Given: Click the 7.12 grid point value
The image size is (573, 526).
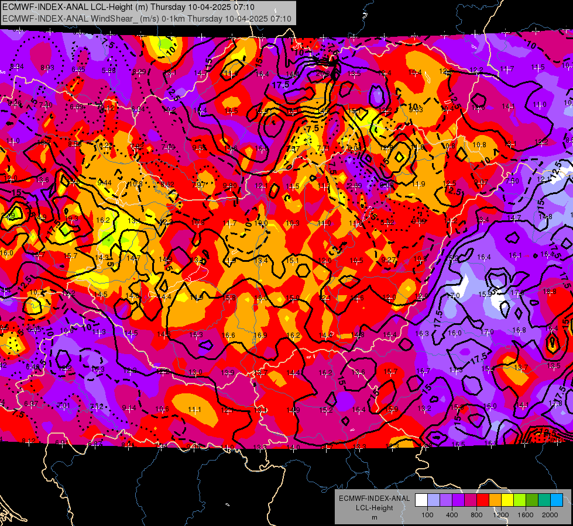Looking at the screenshot, I should [x=97, y=406].
